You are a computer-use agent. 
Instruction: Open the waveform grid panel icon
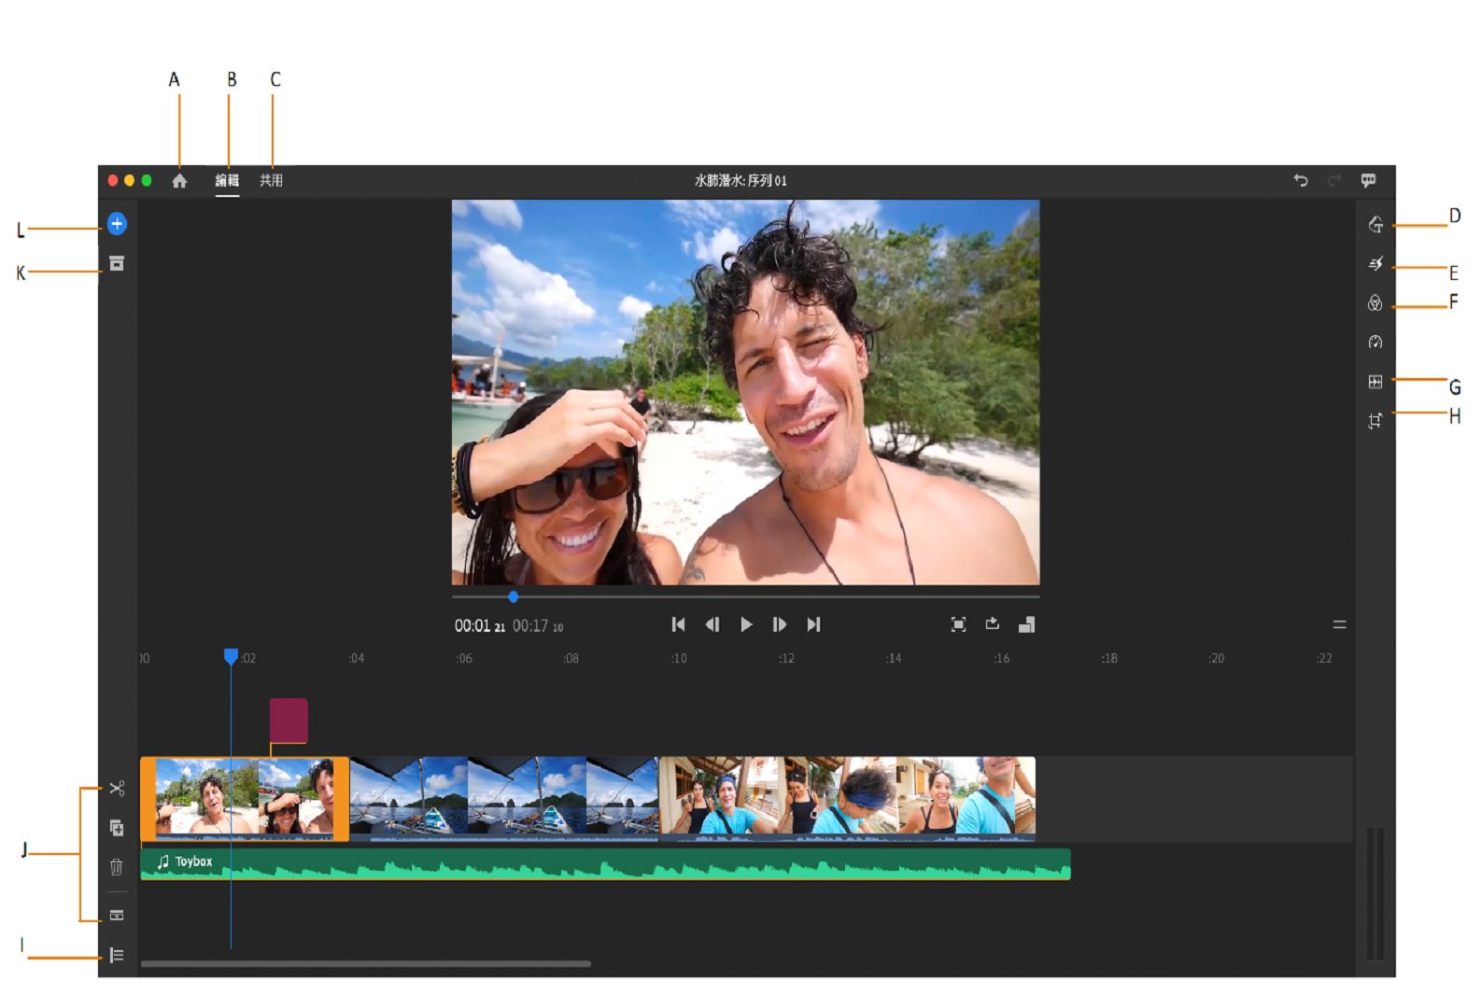[x=1375, y=382]
